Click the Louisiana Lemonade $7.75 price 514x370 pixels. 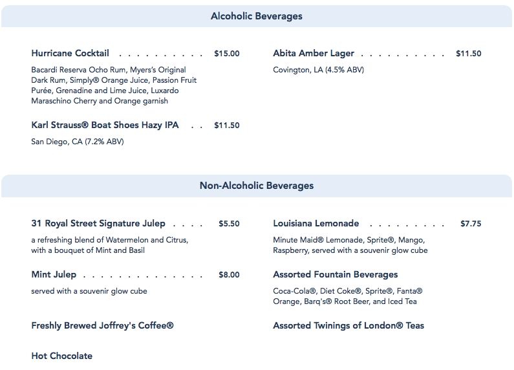(471, 224)
